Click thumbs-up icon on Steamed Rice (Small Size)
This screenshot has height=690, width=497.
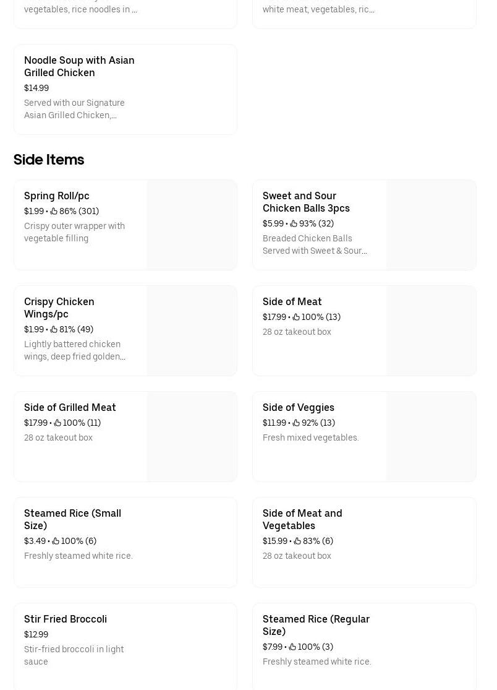coord(56,541)
